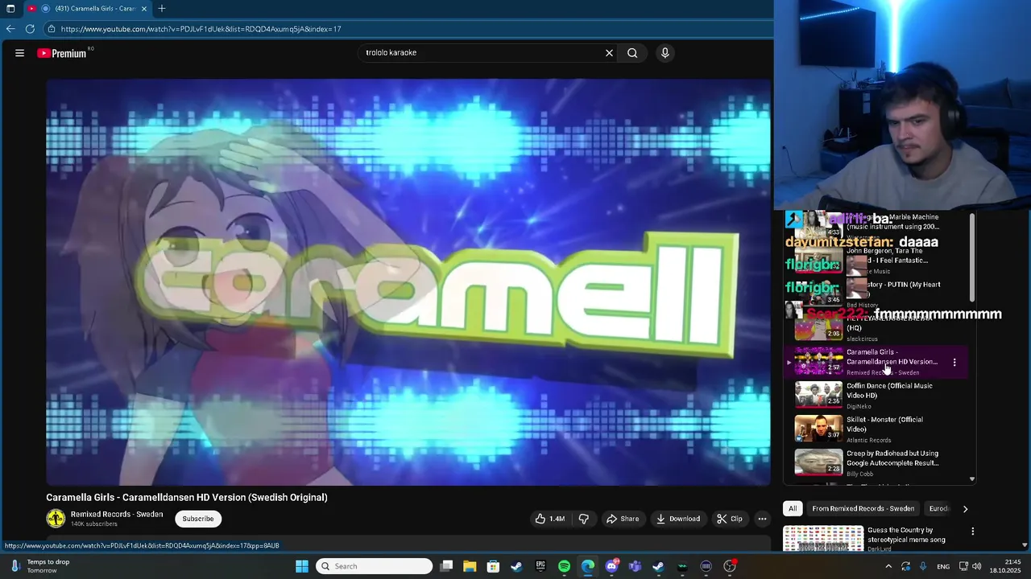Click the browser address bar URL
The height and width of the screenshot is (579, 1031).
click(201, 29)
